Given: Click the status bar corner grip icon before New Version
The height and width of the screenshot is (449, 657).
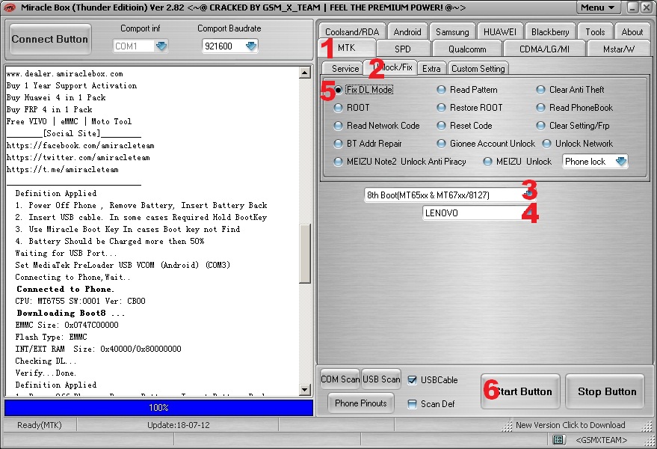Looking at the screenshot, I should [x=508, y=426].
